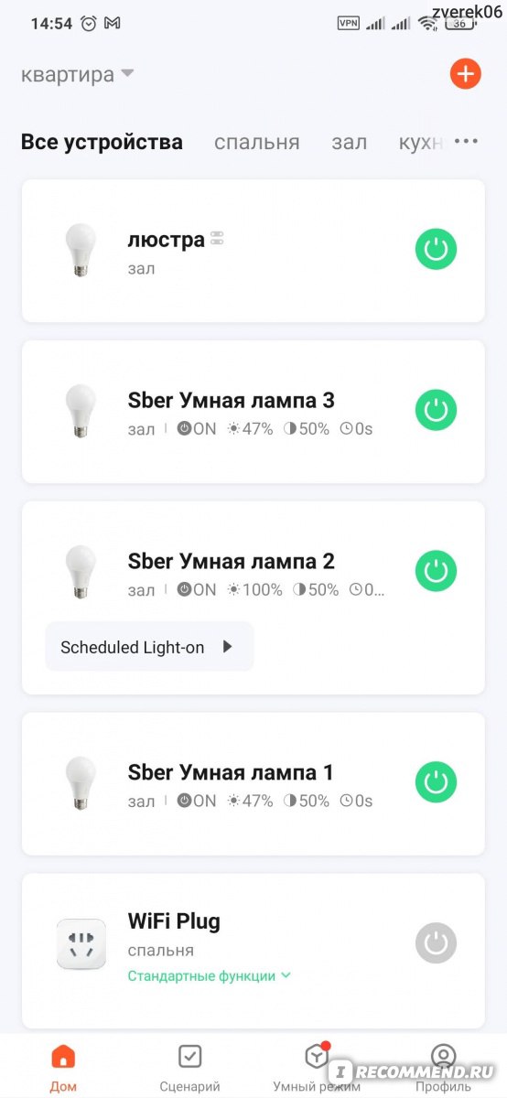Tap the orange plus add device icon
The image size is (507, 1098).
pyautogui.click(x=466, y=74)
